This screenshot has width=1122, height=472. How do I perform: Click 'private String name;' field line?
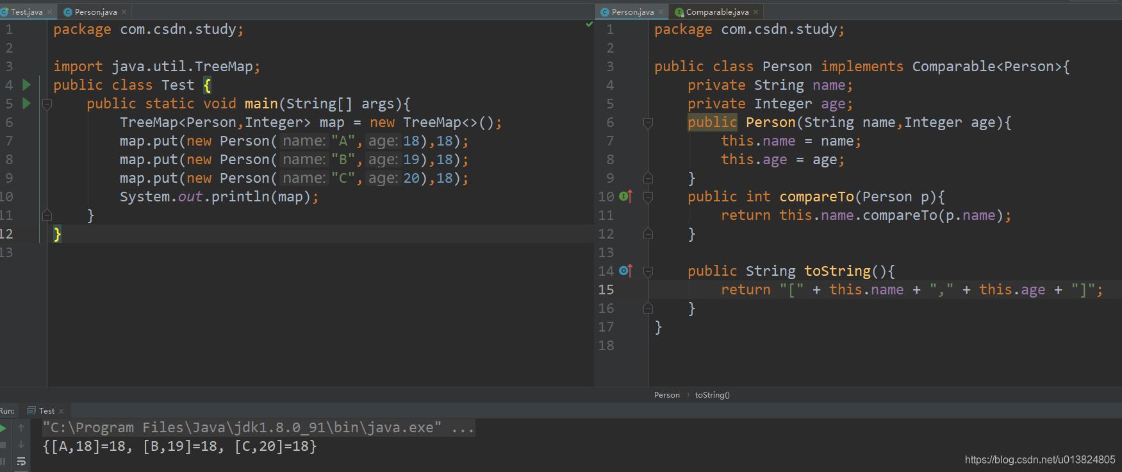[x=770, y=85]
